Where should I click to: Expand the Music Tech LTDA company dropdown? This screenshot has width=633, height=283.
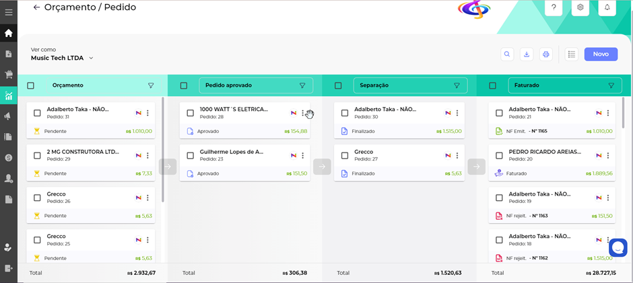coord(91,58)
